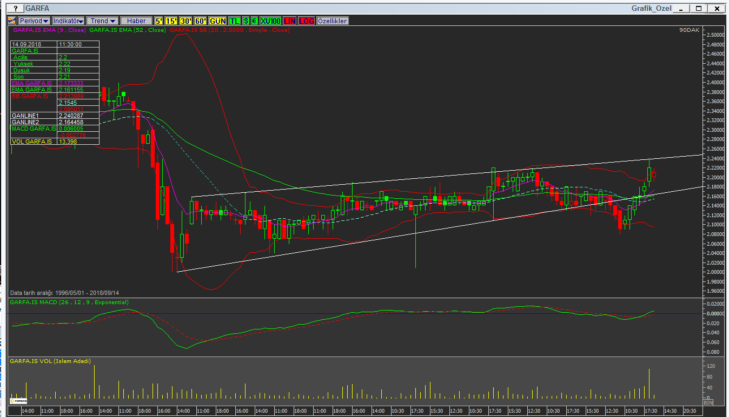The image size is (729, 417).
Task: Toggle XU100 relative view
Action: tap(270, 21)
